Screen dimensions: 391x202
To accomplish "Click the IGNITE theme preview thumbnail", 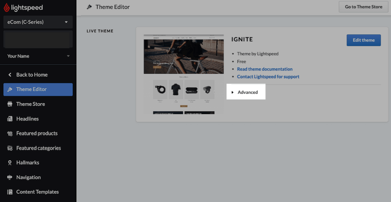I will (x=184, y=73).
